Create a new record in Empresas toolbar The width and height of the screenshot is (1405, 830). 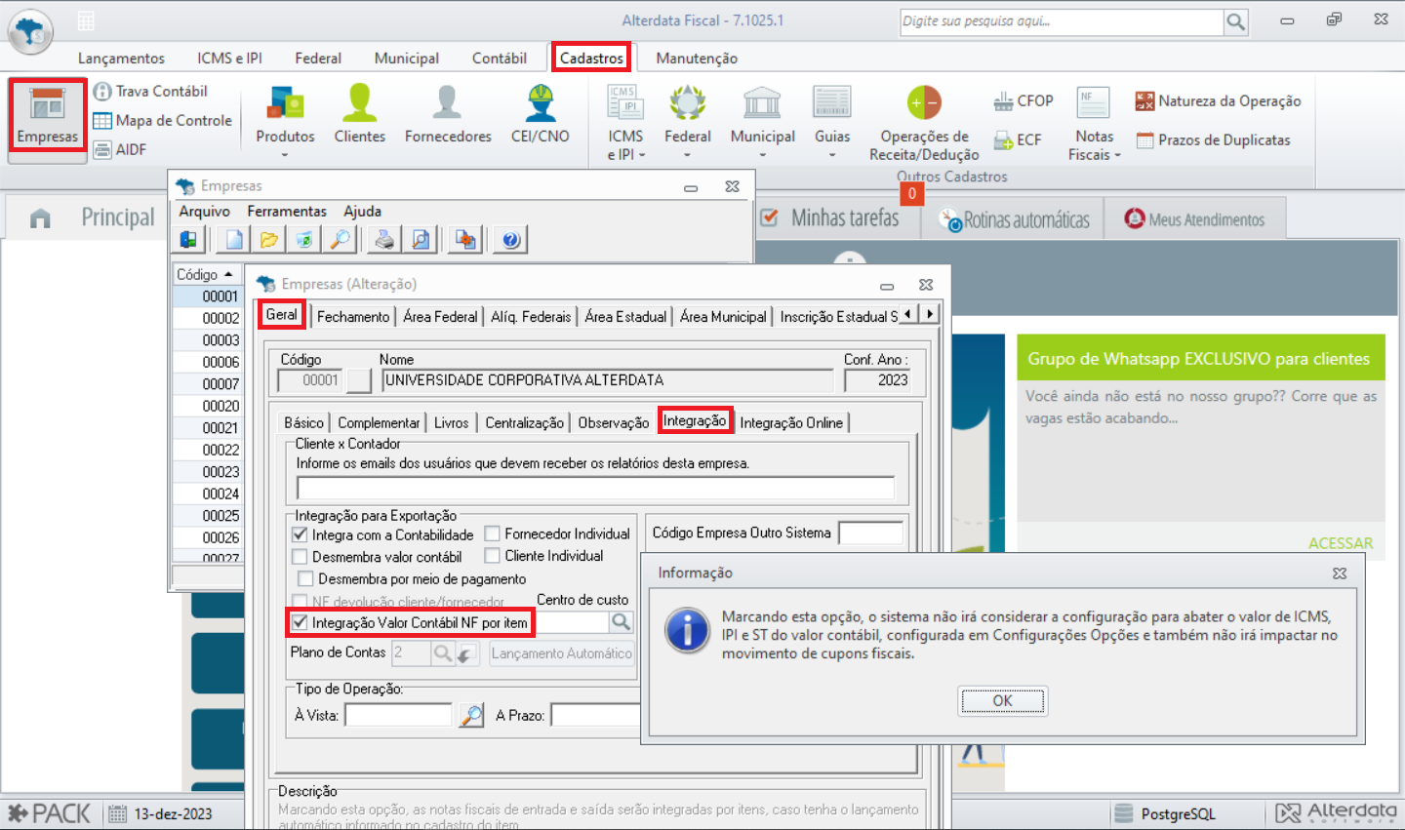click(x=234, y=239)
